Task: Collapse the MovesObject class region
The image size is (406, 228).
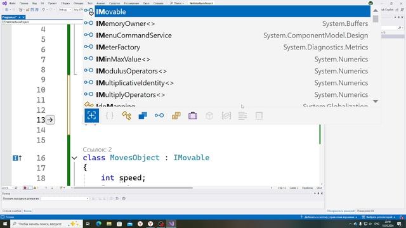Action: (x=74, y=158)
